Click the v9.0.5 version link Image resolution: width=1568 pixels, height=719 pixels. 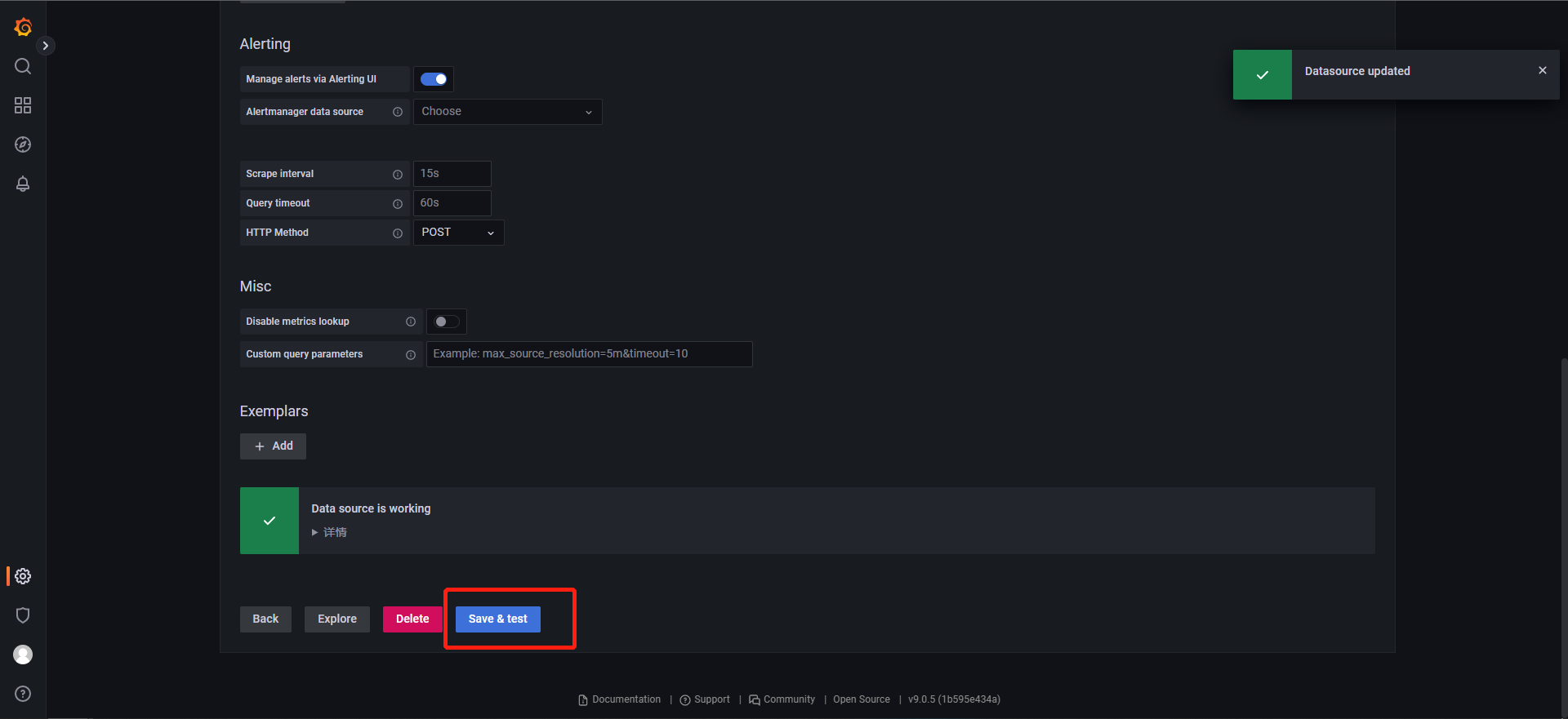(954, 699)
